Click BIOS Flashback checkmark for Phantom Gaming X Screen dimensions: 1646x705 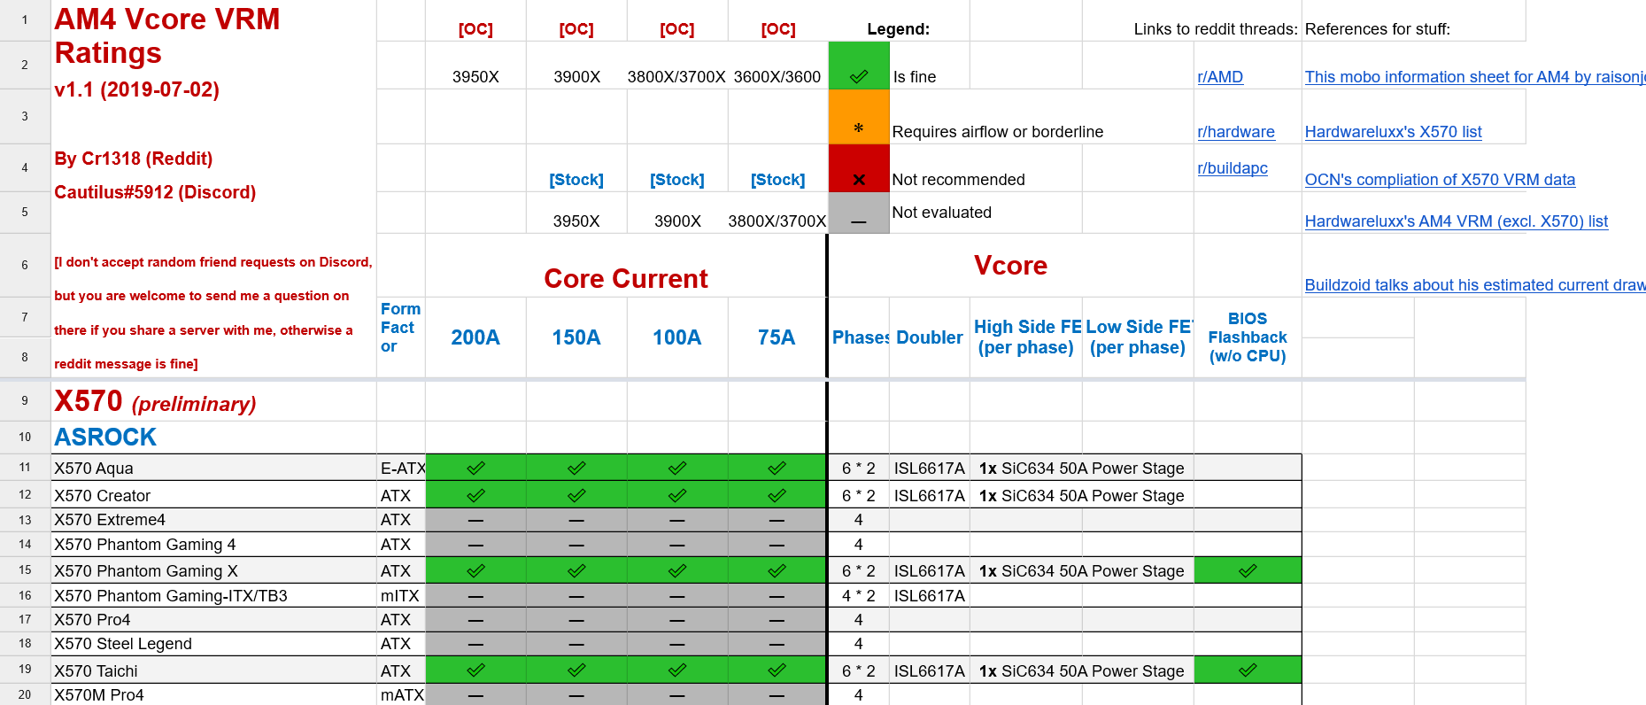click(1248, 571)
